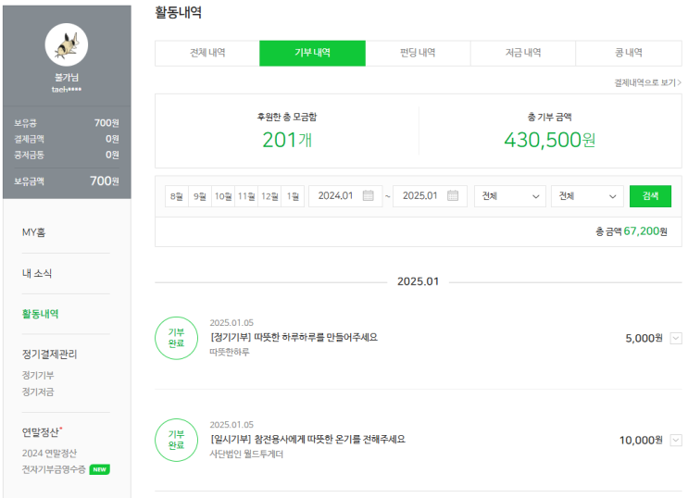Switch to the 저금 내역 tab
Image resolution: width=688 pixels, height=498 pixels.
(523, 54)
